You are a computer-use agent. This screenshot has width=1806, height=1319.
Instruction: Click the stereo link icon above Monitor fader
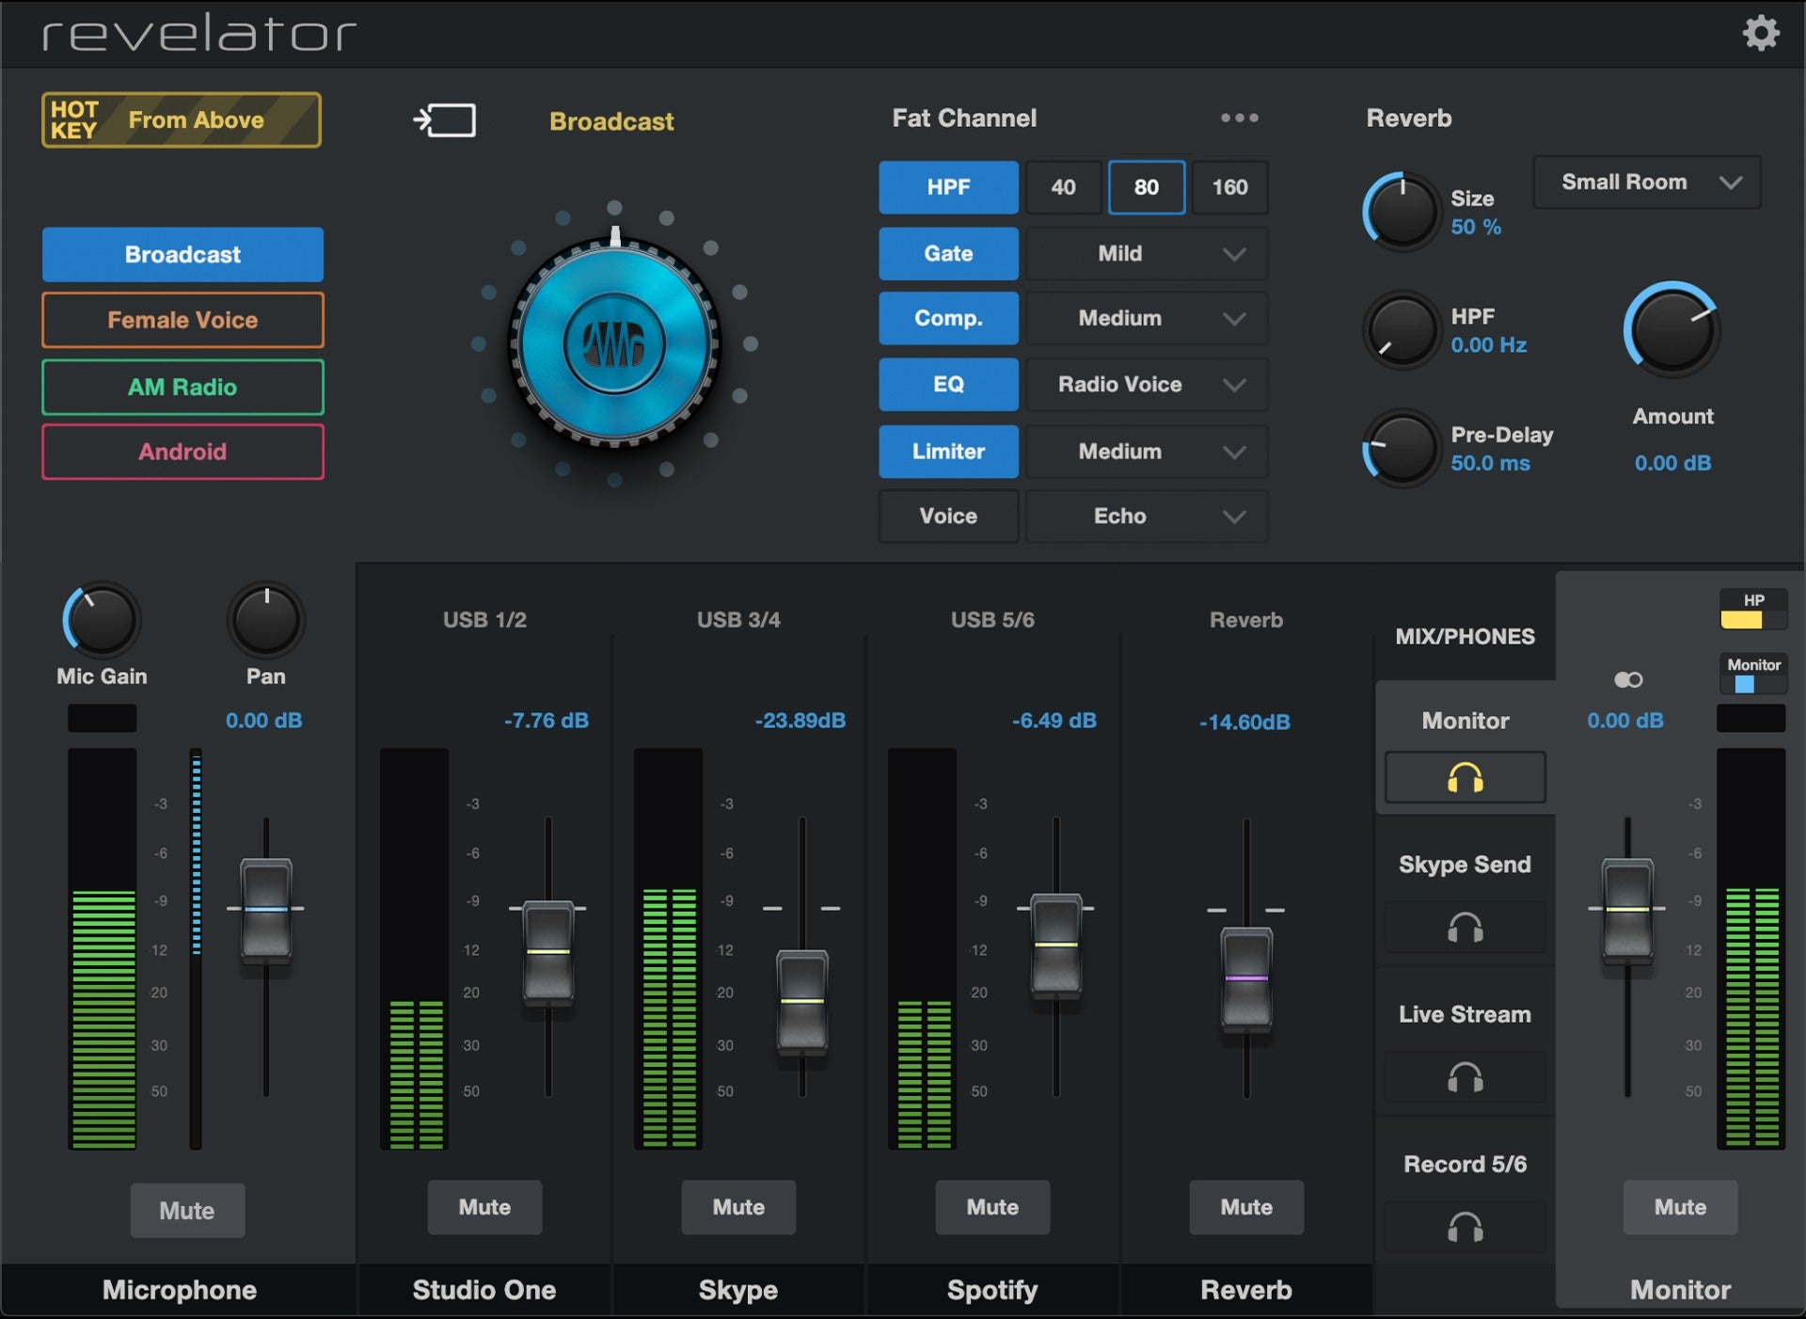(1628, 680)
